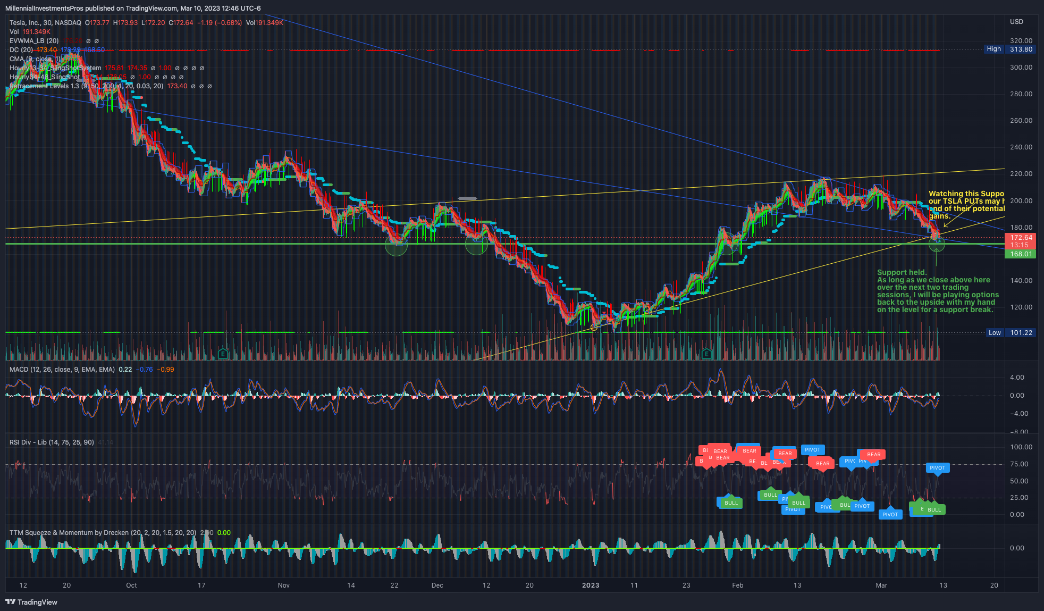
Task: Click the 'Mar' date axis label
Action: pos(881,585)
